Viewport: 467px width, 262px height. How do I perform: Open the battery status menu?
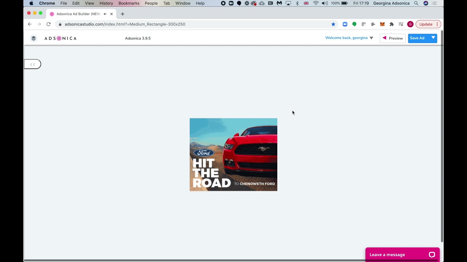pyautogui.click(x=344, y=3)
